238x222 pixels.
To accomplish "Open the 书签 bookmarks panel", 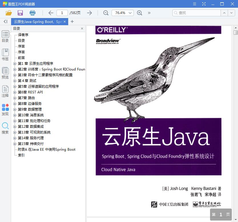I will [5, 55].
